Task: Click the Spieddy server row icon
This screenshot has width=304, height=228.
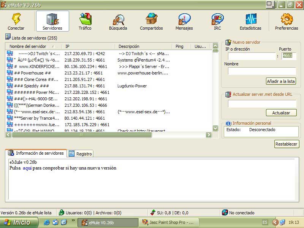Action: point(10,86)
